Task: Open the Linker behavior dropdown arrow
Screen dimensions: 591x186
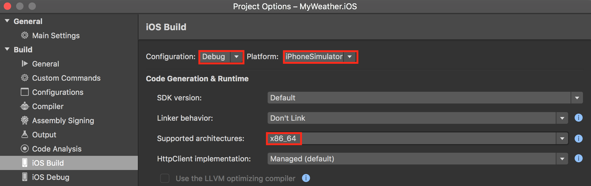Action: pos(562,118)
